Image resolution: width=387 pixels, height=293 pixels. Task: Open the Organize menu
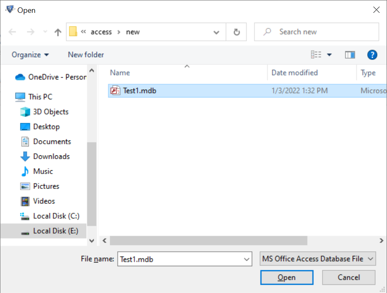click(30, 55)
